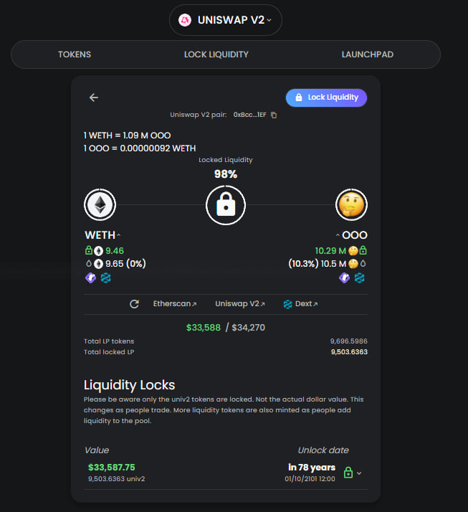Click the 1 OOO = 0.00000092 WETH rate
This screenshot has height=512, width=468.
tap(140, 148)
